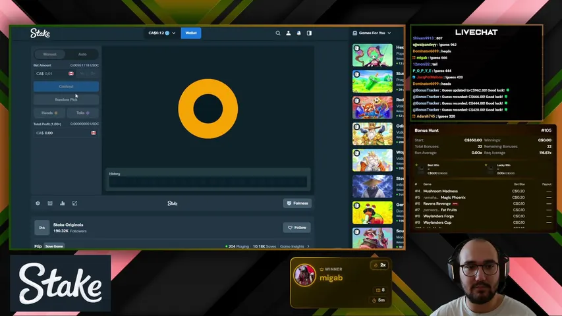Follow Stake Originals with the Follow button
562x316 pixels.
coord(296,228)
